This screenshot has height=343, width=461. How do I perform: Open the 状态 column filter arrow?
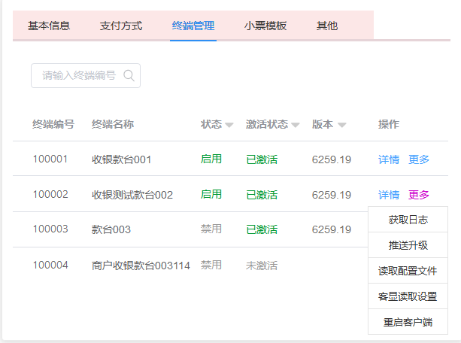229,125
